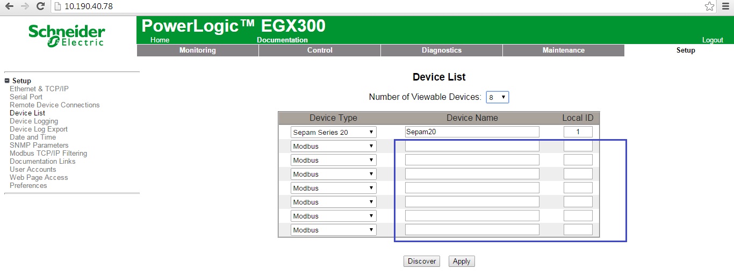Click last row empty Device Name field

pyautogui.click(x=472, y=230)
